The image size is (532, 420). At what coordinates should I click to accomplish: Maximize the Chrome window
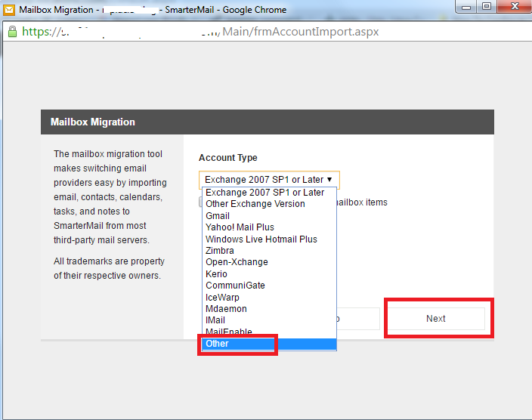tap(487, 7)
